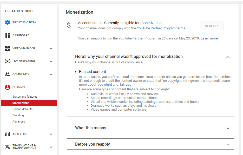Image resolution: width=243 pixels, height=155 pixels.
Task: Click the Before you reapply title
Action: (93, 144)
